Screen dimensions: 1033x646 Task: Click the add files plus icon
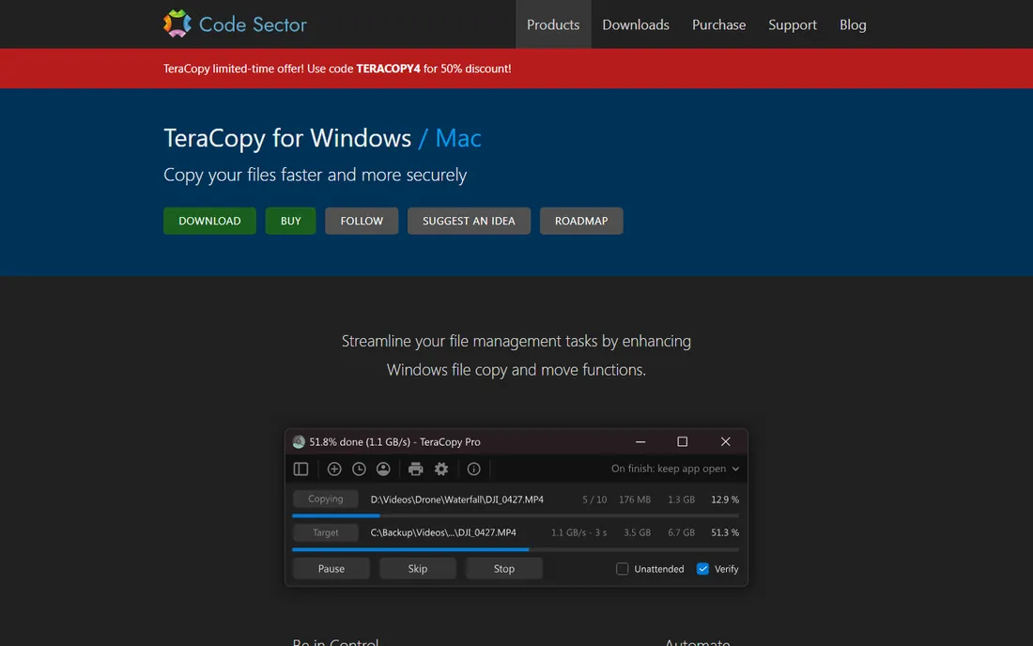tap(334, 469)
